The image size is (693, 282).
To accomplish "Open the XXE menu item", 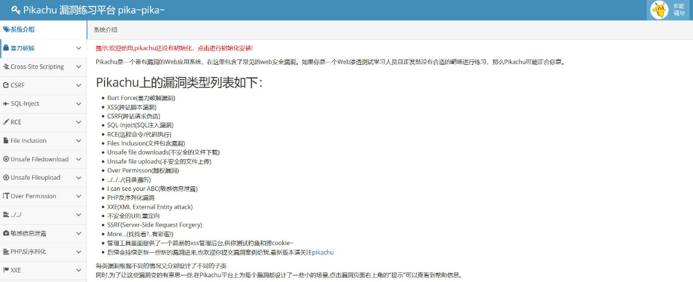I will pos(43,270).
